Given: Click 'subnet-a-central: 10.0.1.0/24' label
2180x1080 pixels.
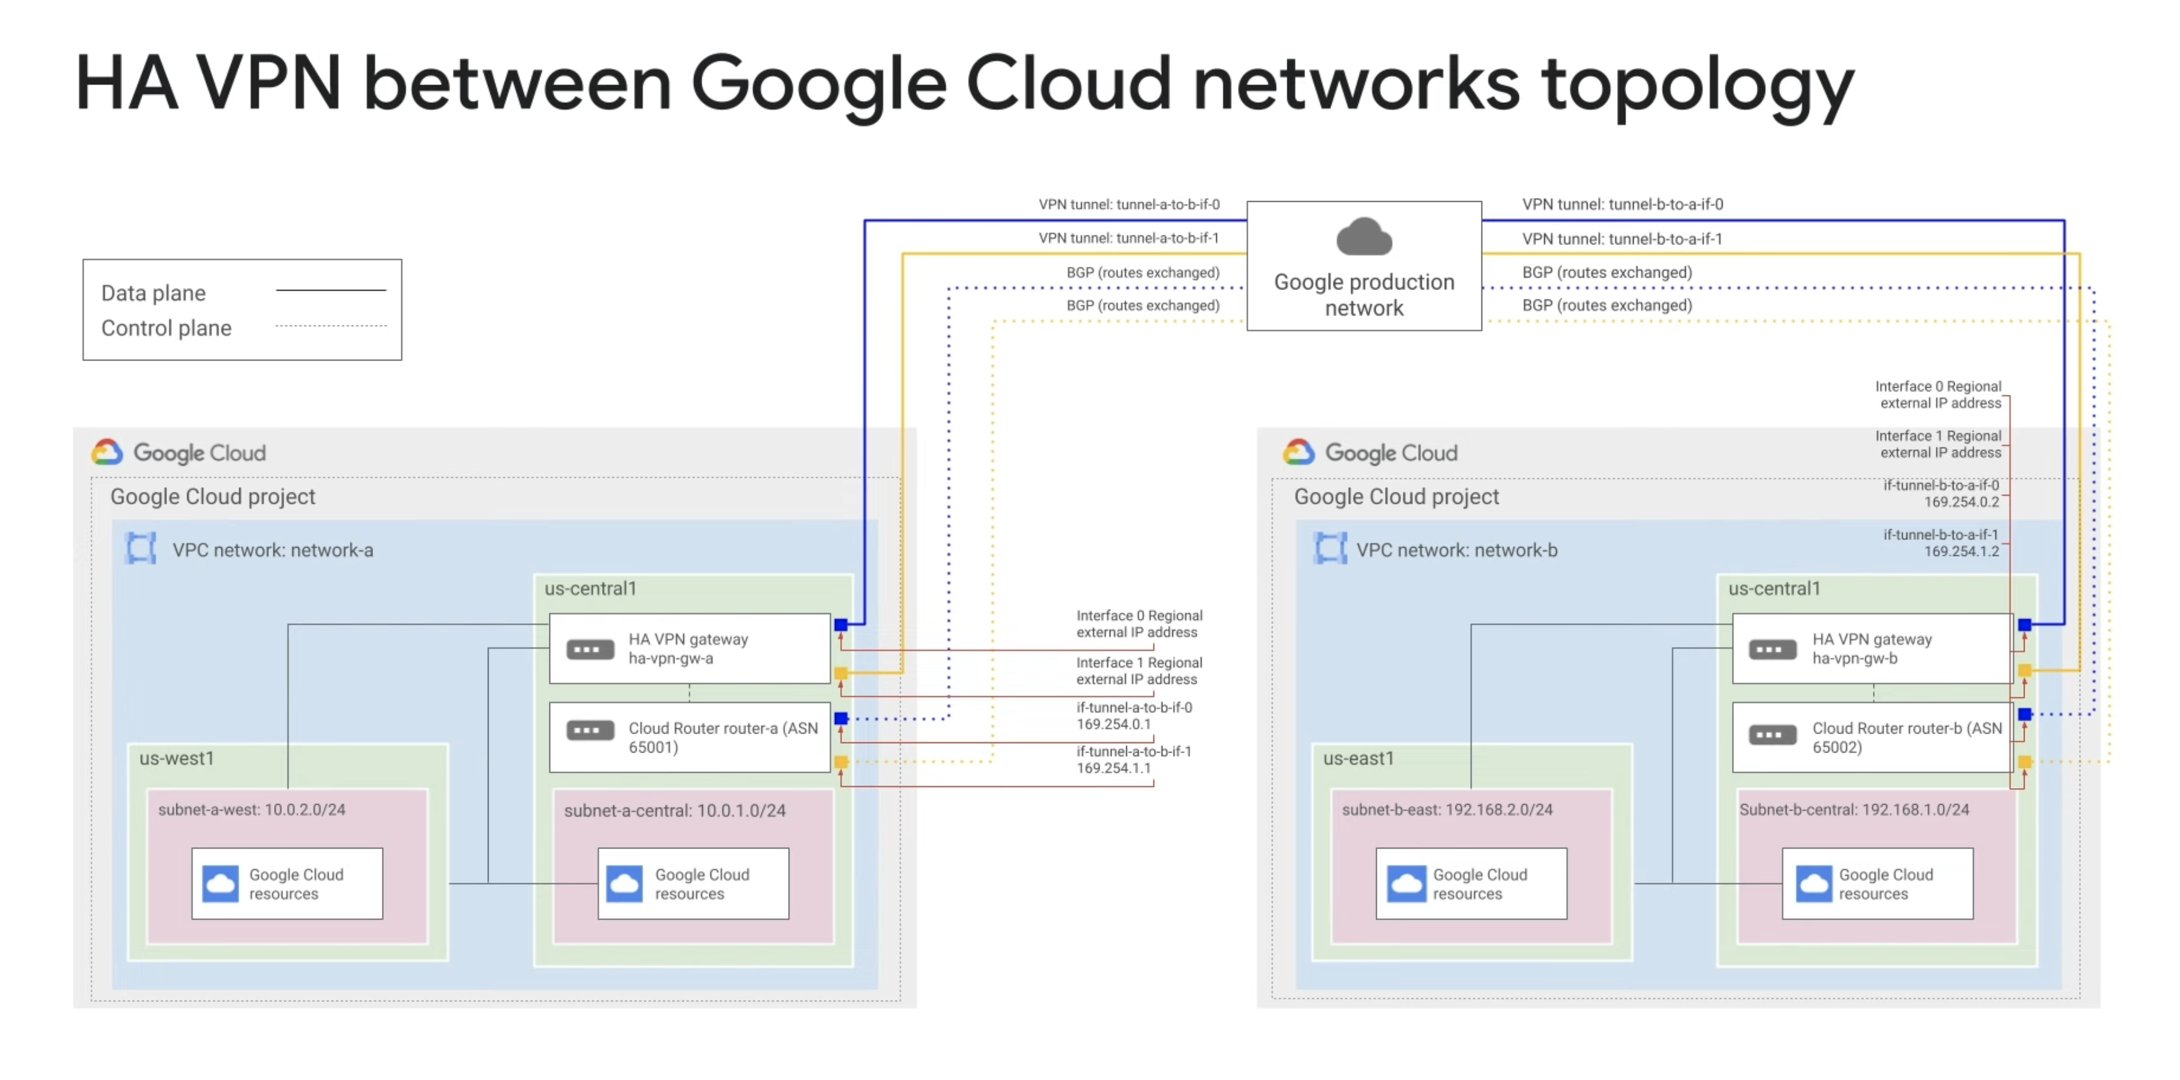Looking at the screenshot, I should [674, 810].
